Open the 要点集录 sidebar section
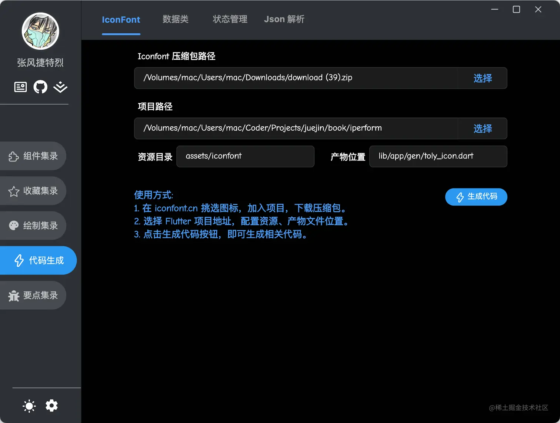 pyautogui.click(x=33, y=295)
